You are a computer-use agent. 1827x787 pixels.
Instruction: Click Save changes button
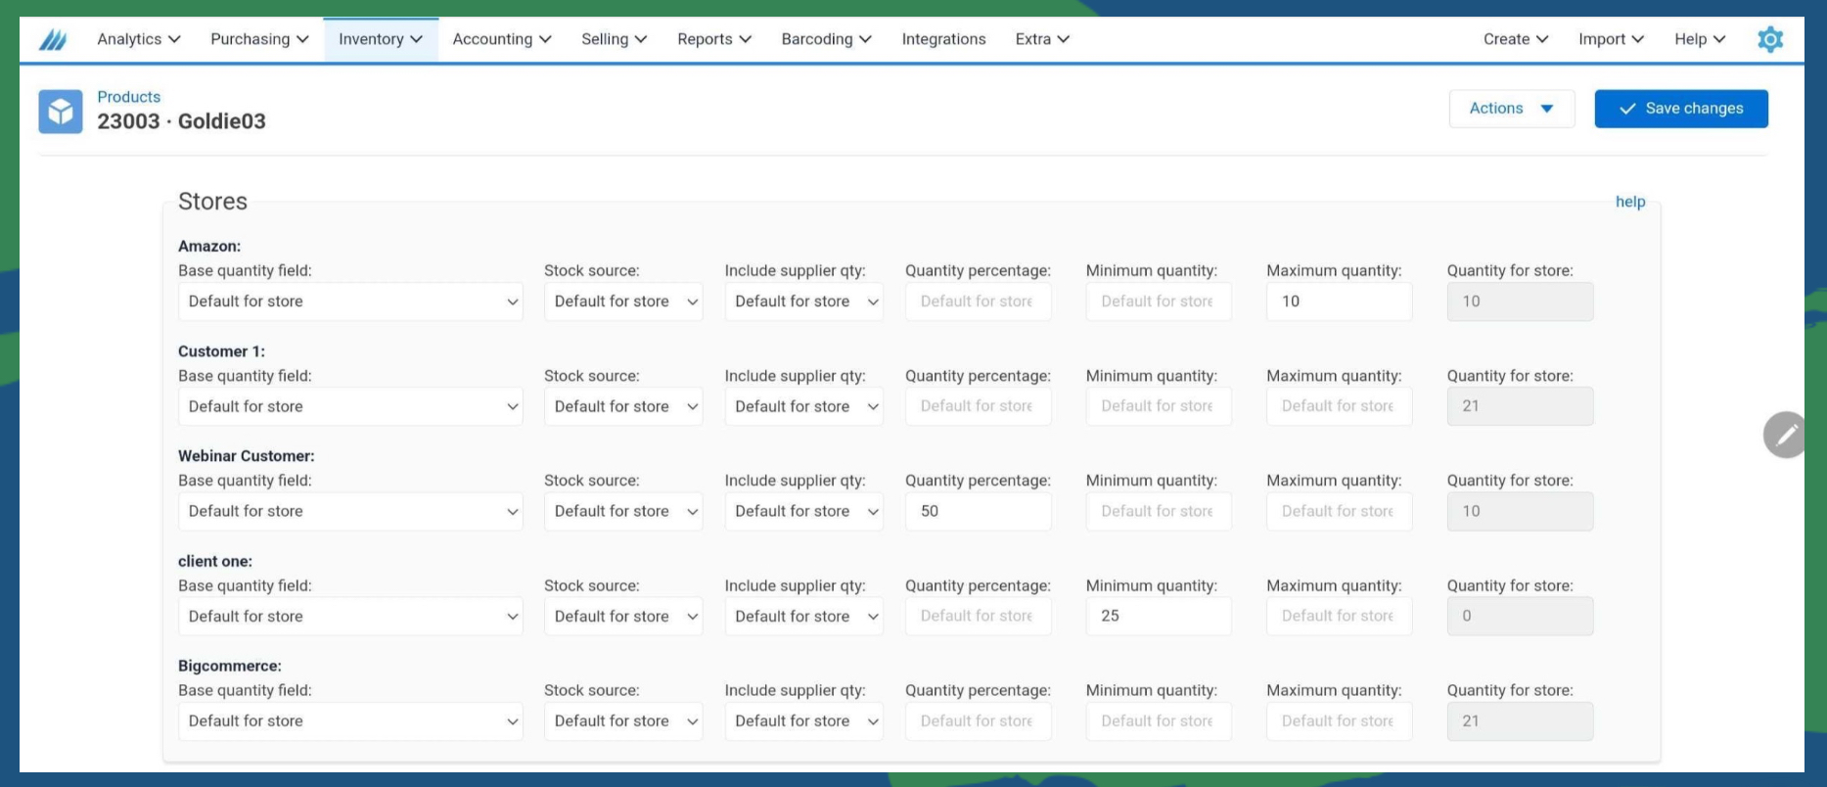(x=1681, y=109)
